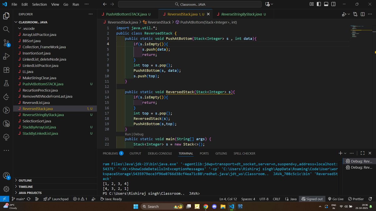This screenshot has height=211, width=376.
Task: Open StackByLinkedList.java in Explorer
Action: pos(40,133)
